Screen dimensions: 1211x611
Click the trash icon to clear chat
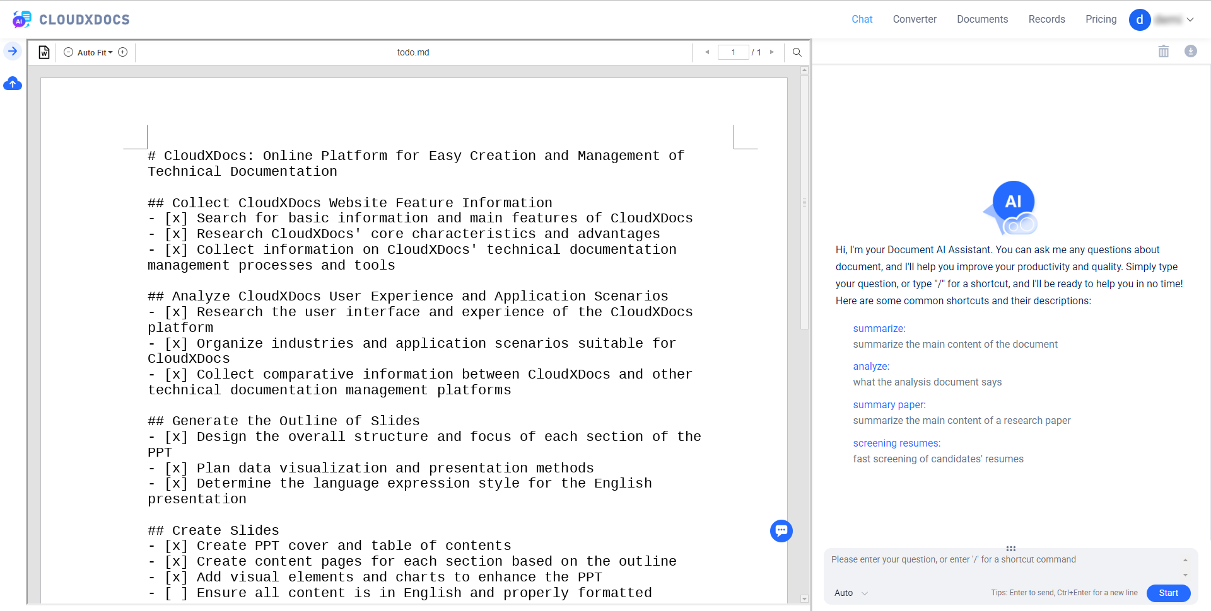1164,51
